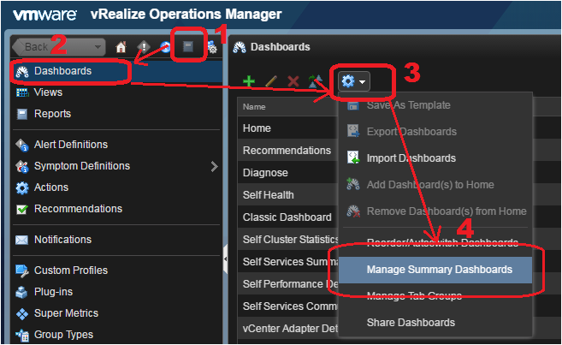Open Reports in the left panel
The width and height of the screenshot is (562, 345).
pyautogui.click(x=52, y=114)
